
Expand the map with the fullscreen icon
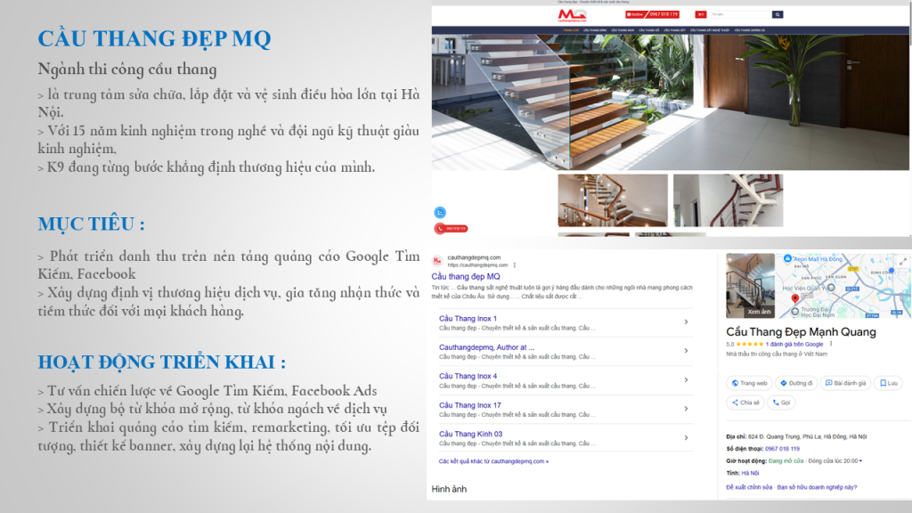click(x=903, y=262)
